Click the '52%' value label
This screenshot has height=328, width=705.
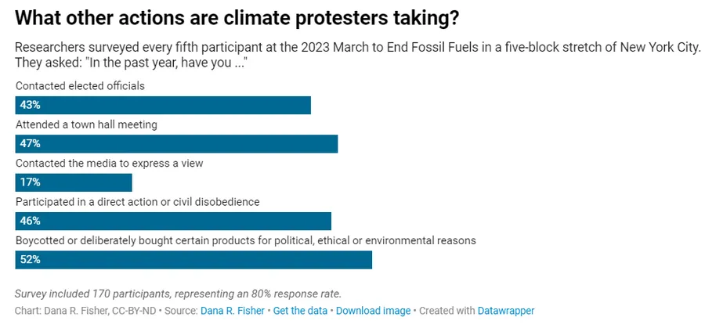pos(30,259)
